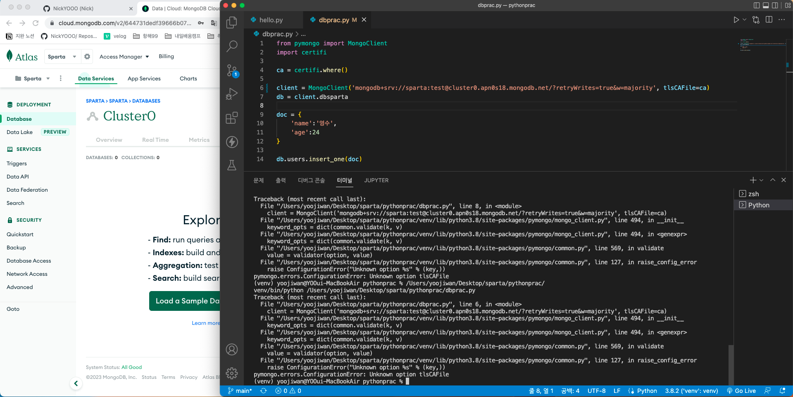Click the Load a Sample Dataset button
793x397 pixels.
[184, 301]
